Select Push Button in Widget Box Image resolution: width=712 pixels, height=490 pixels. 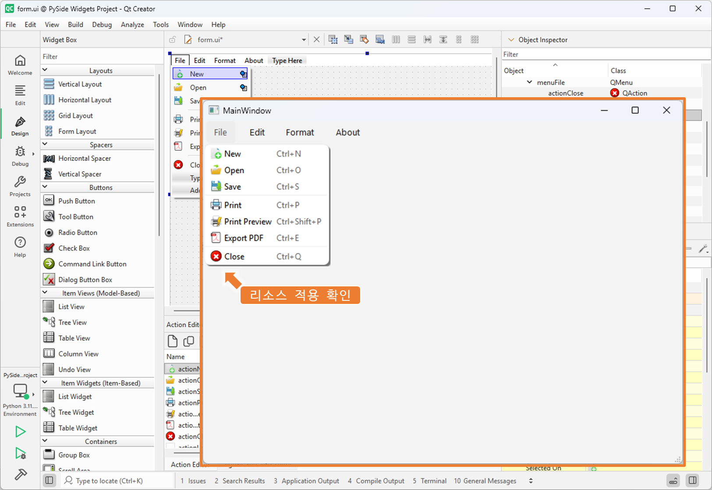coord(98,201)
